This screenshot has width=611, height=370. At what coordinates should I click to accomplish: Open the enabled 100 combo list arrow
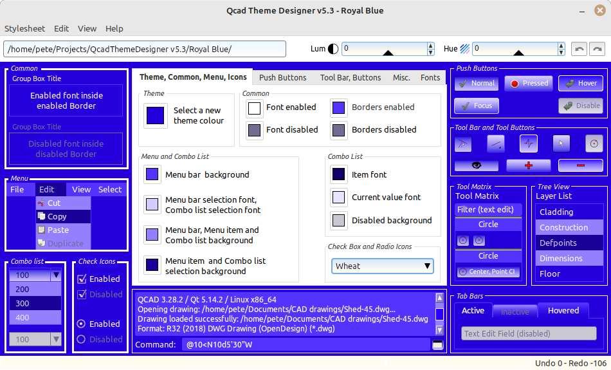pyautogui.click(x=56, y=275)
